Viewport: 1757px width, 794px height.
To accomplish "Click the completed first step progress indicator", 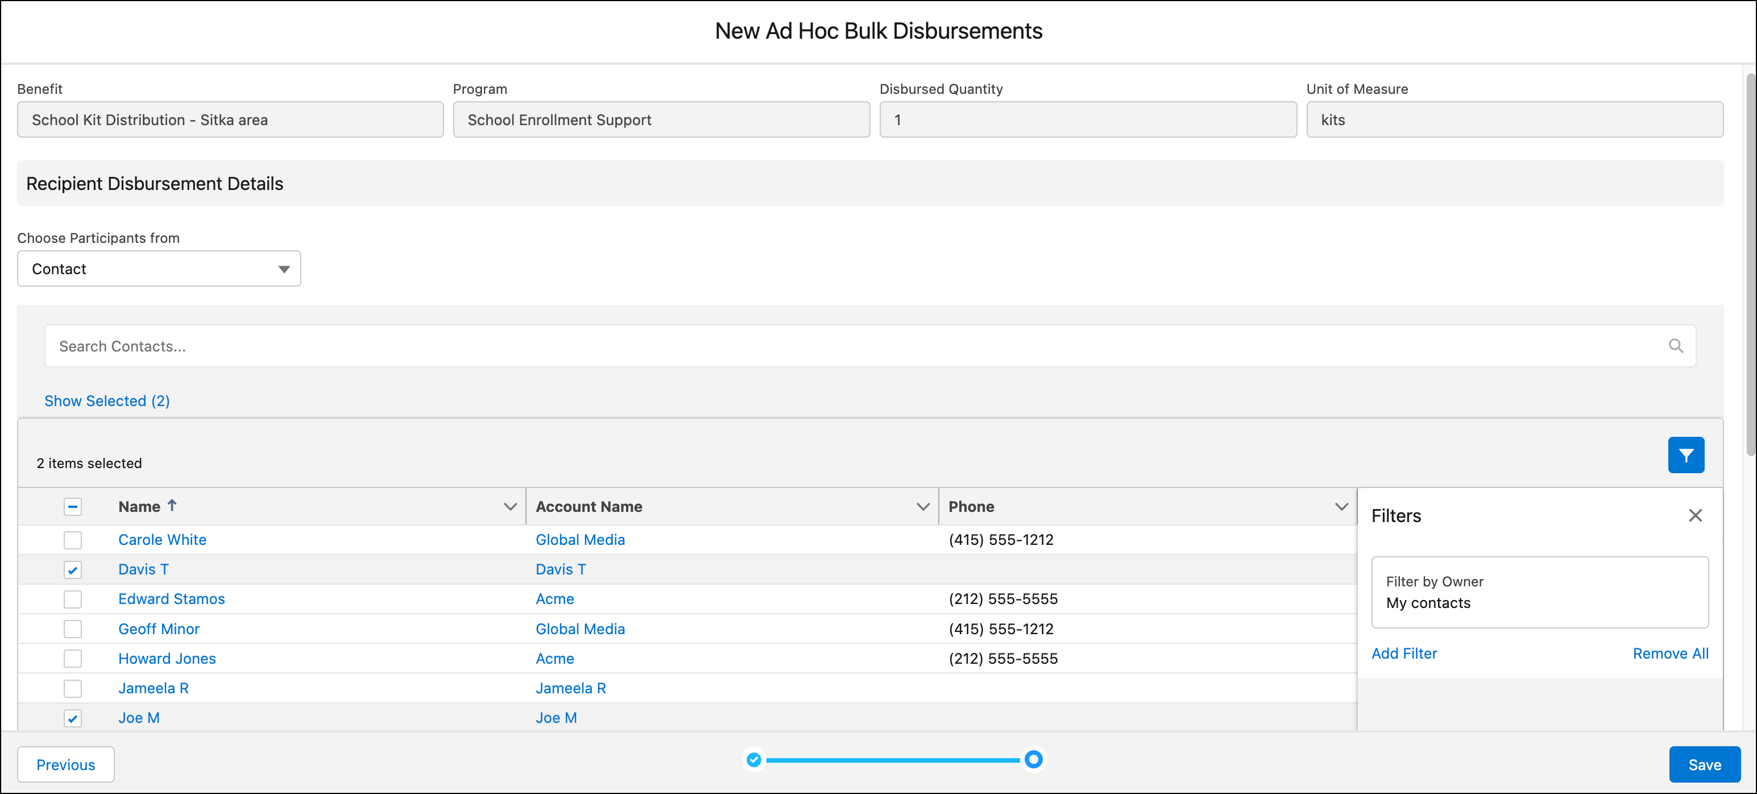I will [x=753, y=759].
